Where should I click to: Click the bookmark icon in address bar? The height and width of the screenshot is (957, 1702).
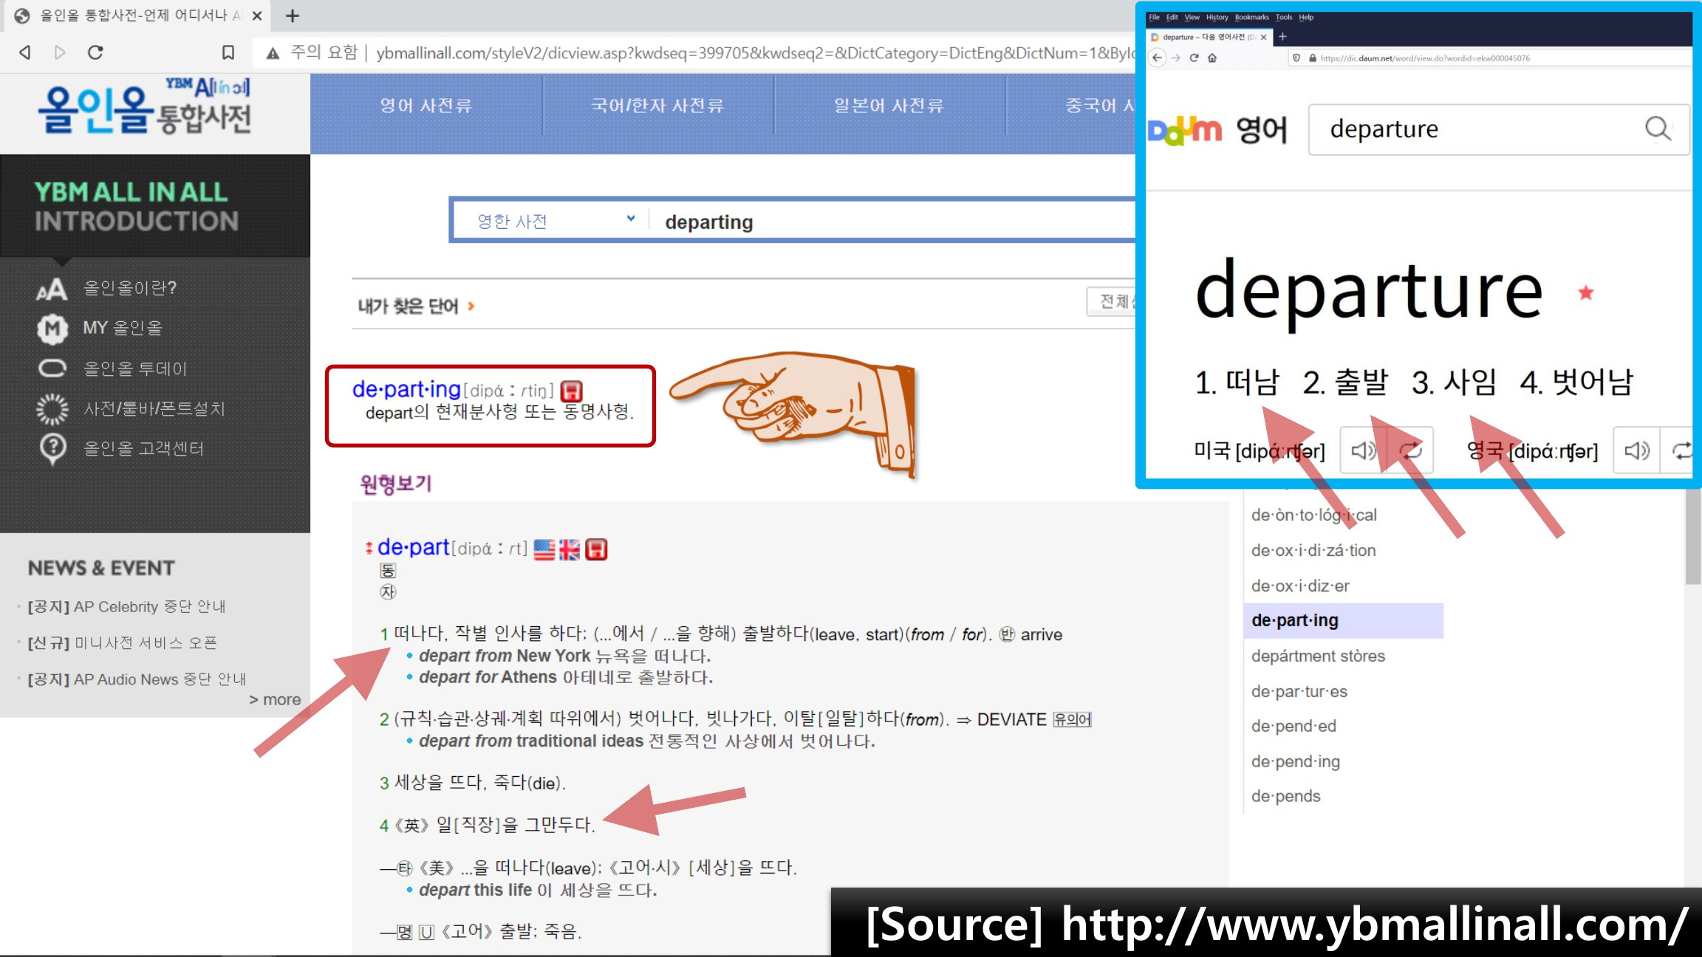[228, 52]
